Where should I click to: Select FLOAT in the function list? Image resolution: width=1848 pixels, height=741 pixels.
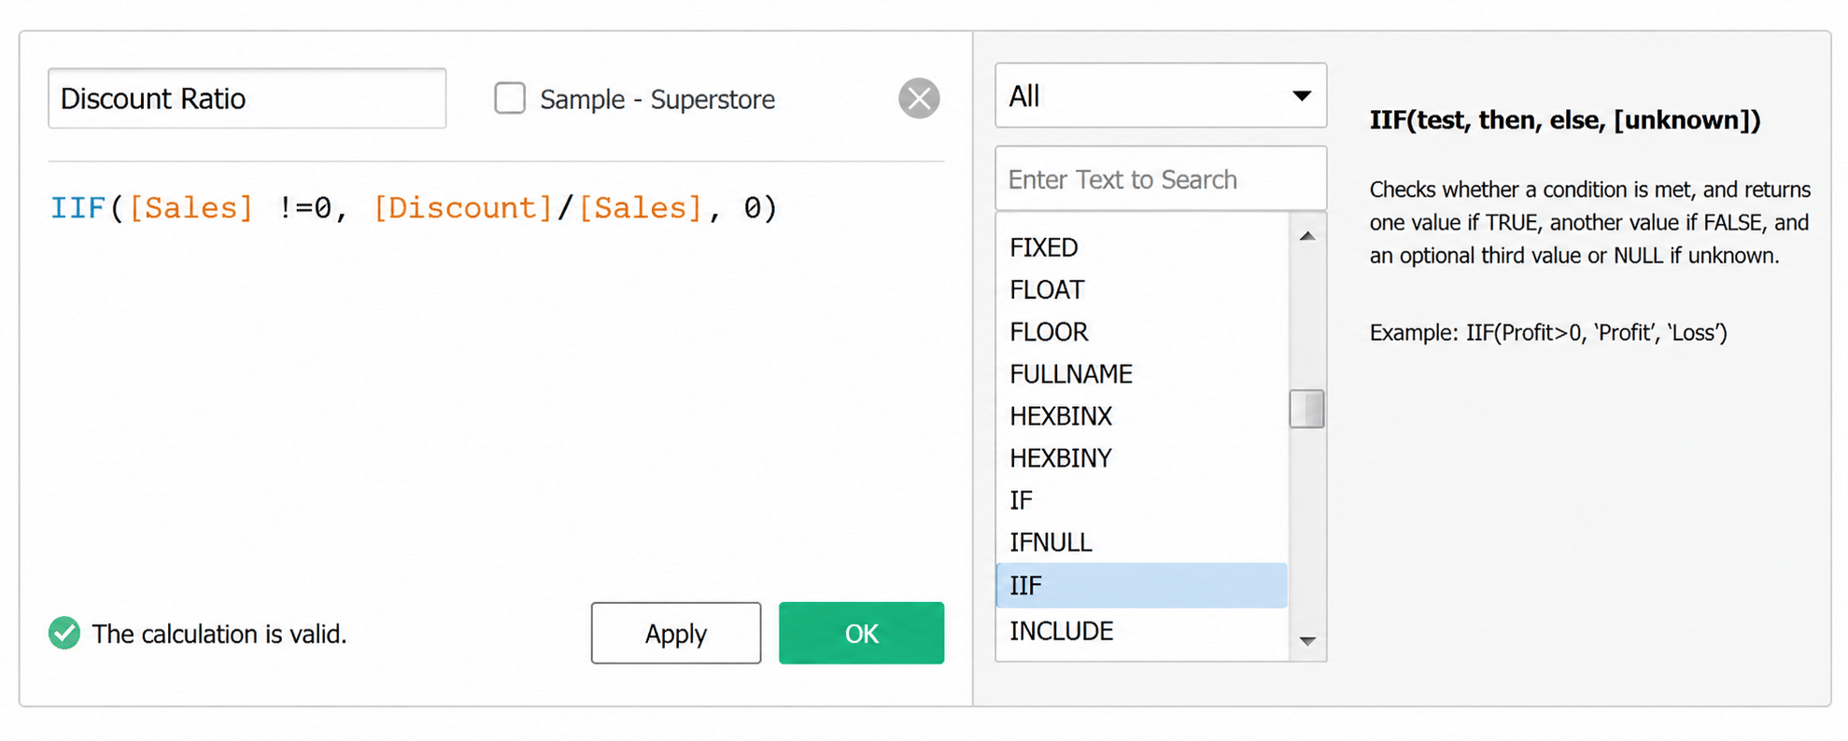1142,289
